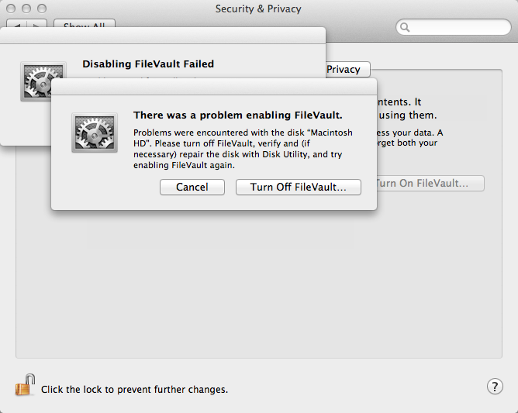The image size is (518, 413).
Task: Click the Show All toolbar button
Action: click(x=85, y=23)
